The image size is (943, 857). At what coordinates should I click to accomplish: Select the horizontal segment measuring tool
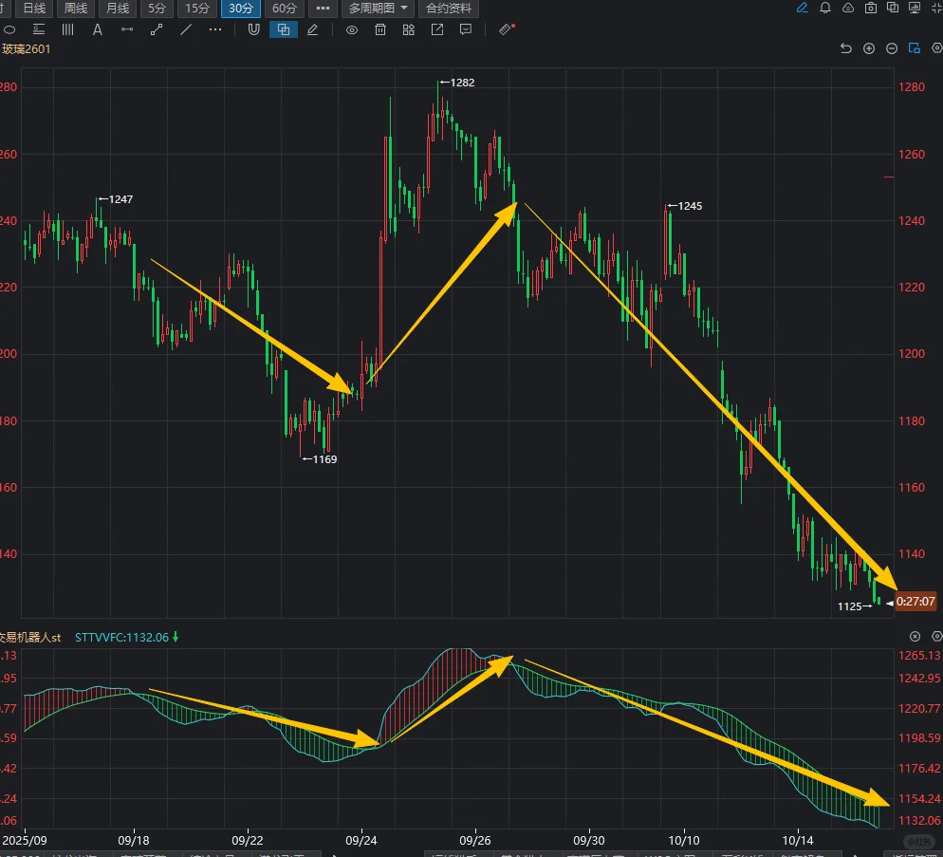127,29
